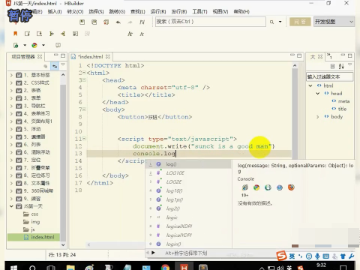Screen dimensions: 360x270
Task: Open the Windows Start menu
Action: (x=13, y=268)
